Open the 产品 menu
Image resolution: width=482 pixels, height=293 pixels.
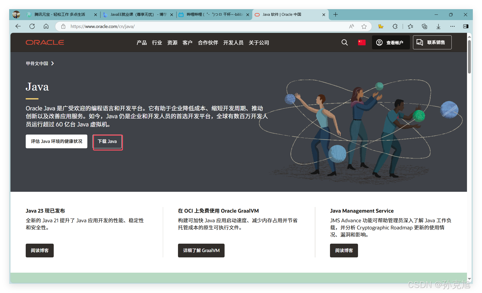click(142, 43)
